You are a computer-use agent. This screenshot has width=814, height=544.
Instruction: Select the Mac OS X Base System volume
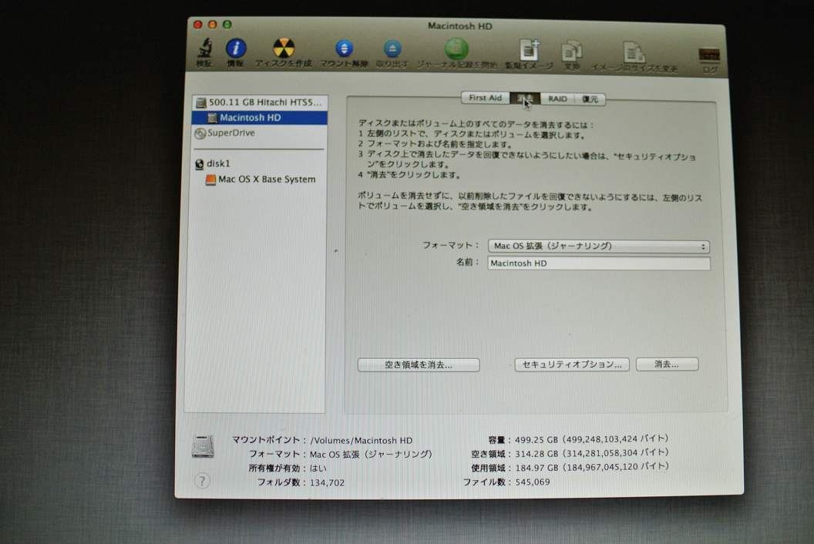click(x=259, y=179)
